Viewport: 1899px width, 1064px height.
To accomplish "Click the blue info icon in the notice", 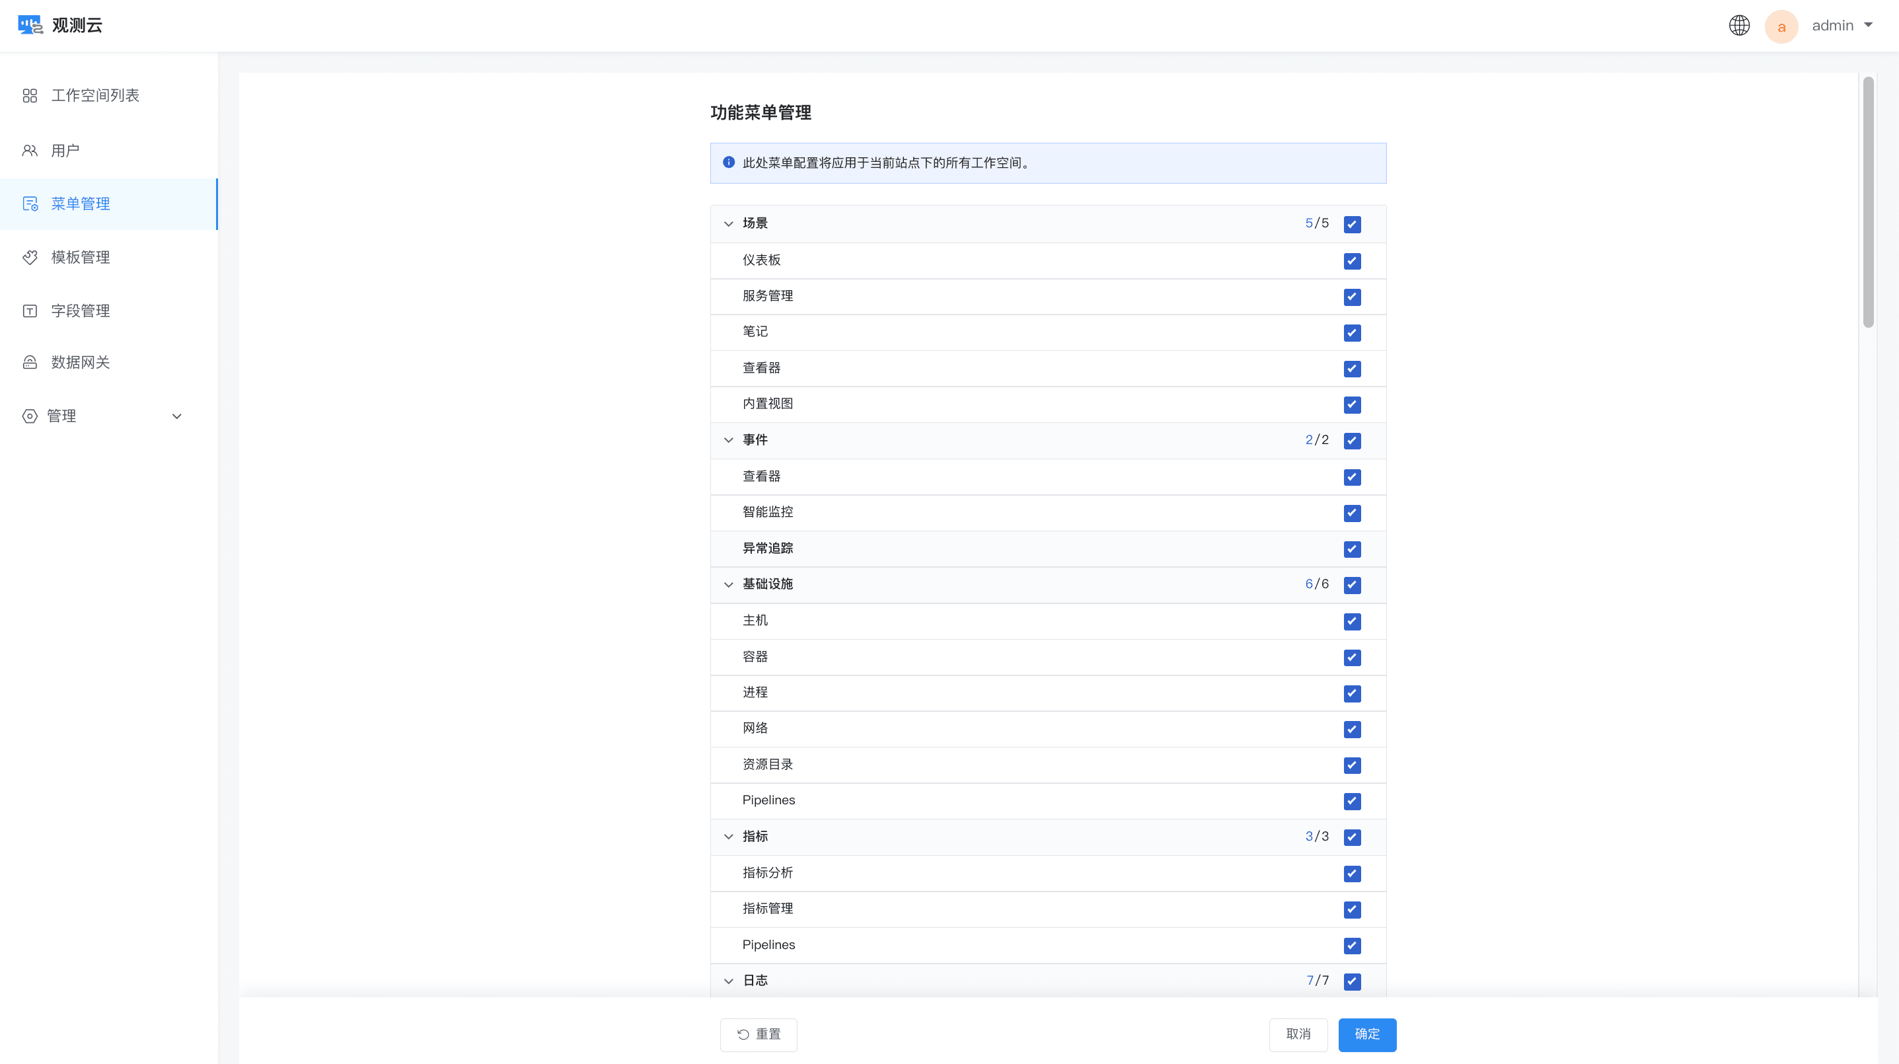I will click(x=728, y=162).
